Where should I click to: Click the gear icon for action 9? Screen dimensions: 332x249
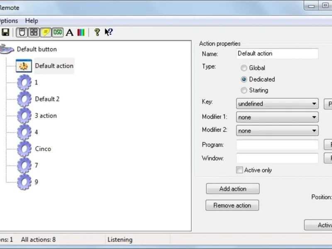pyautogui.click(x=24, y=182)
